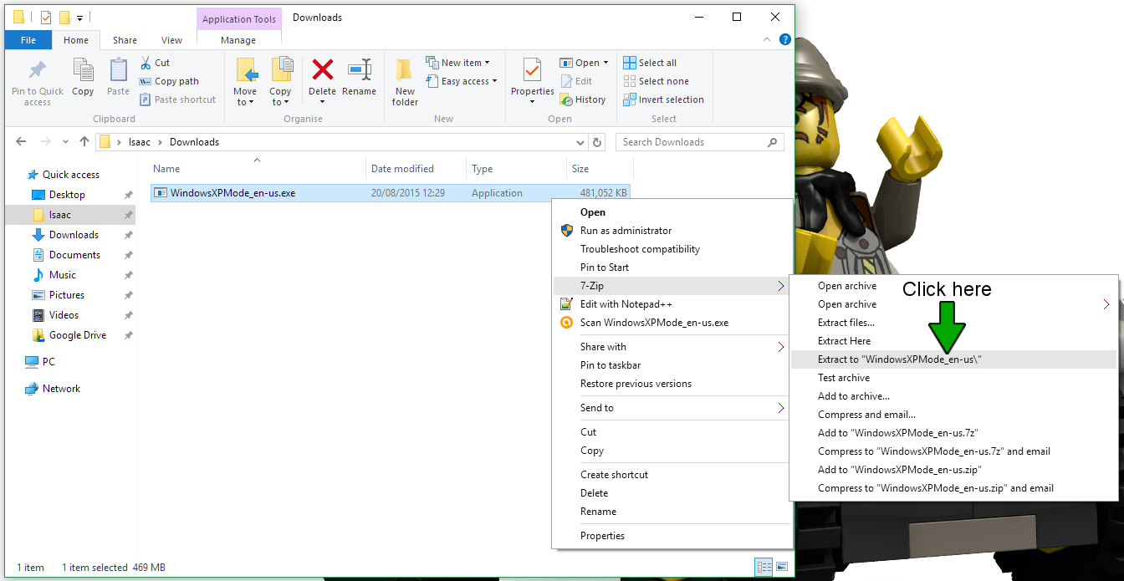Click the scissors Cut icon in the ribbon
The width and height of the screenshot is (1124, 581).
click(146, 63)
